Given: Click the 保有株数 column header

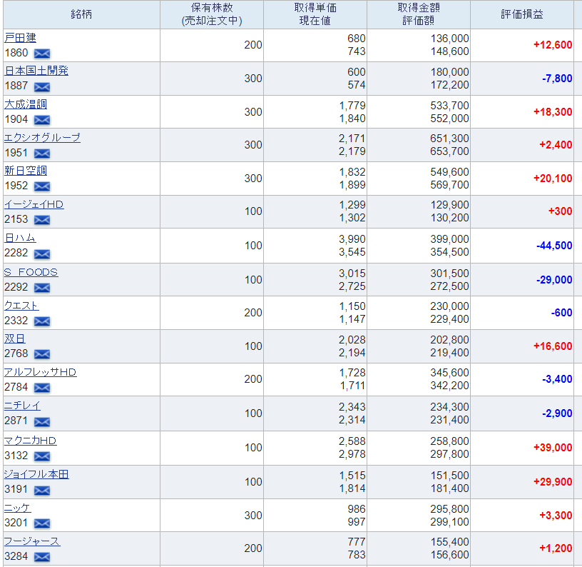Looking at the screenshot, I should tap(212, 14).
